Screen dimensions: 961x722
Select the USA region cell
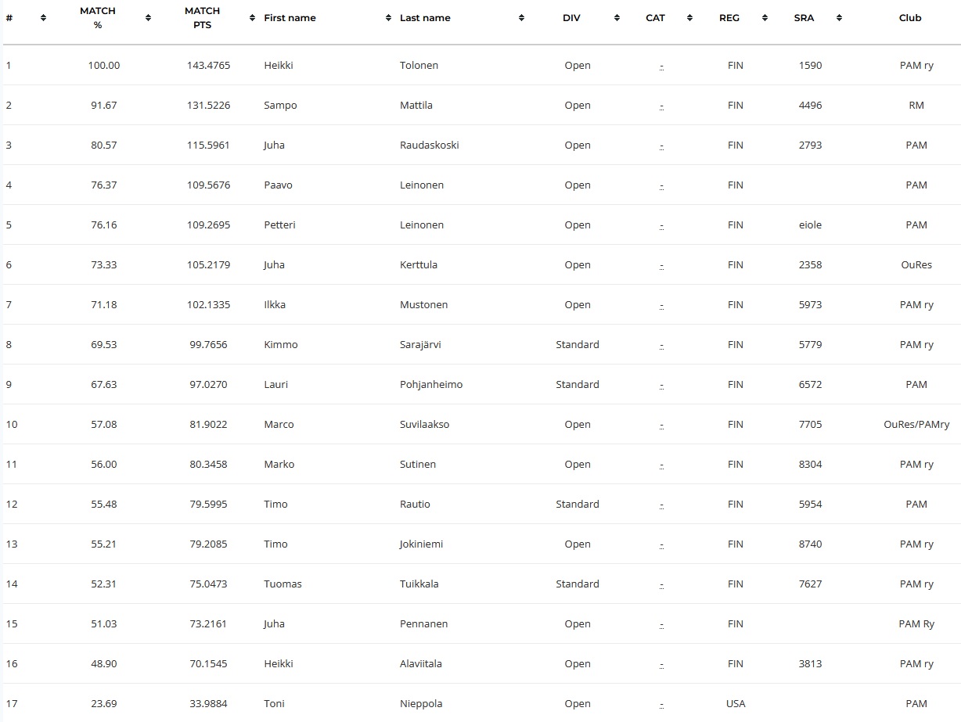pos(736,704)
